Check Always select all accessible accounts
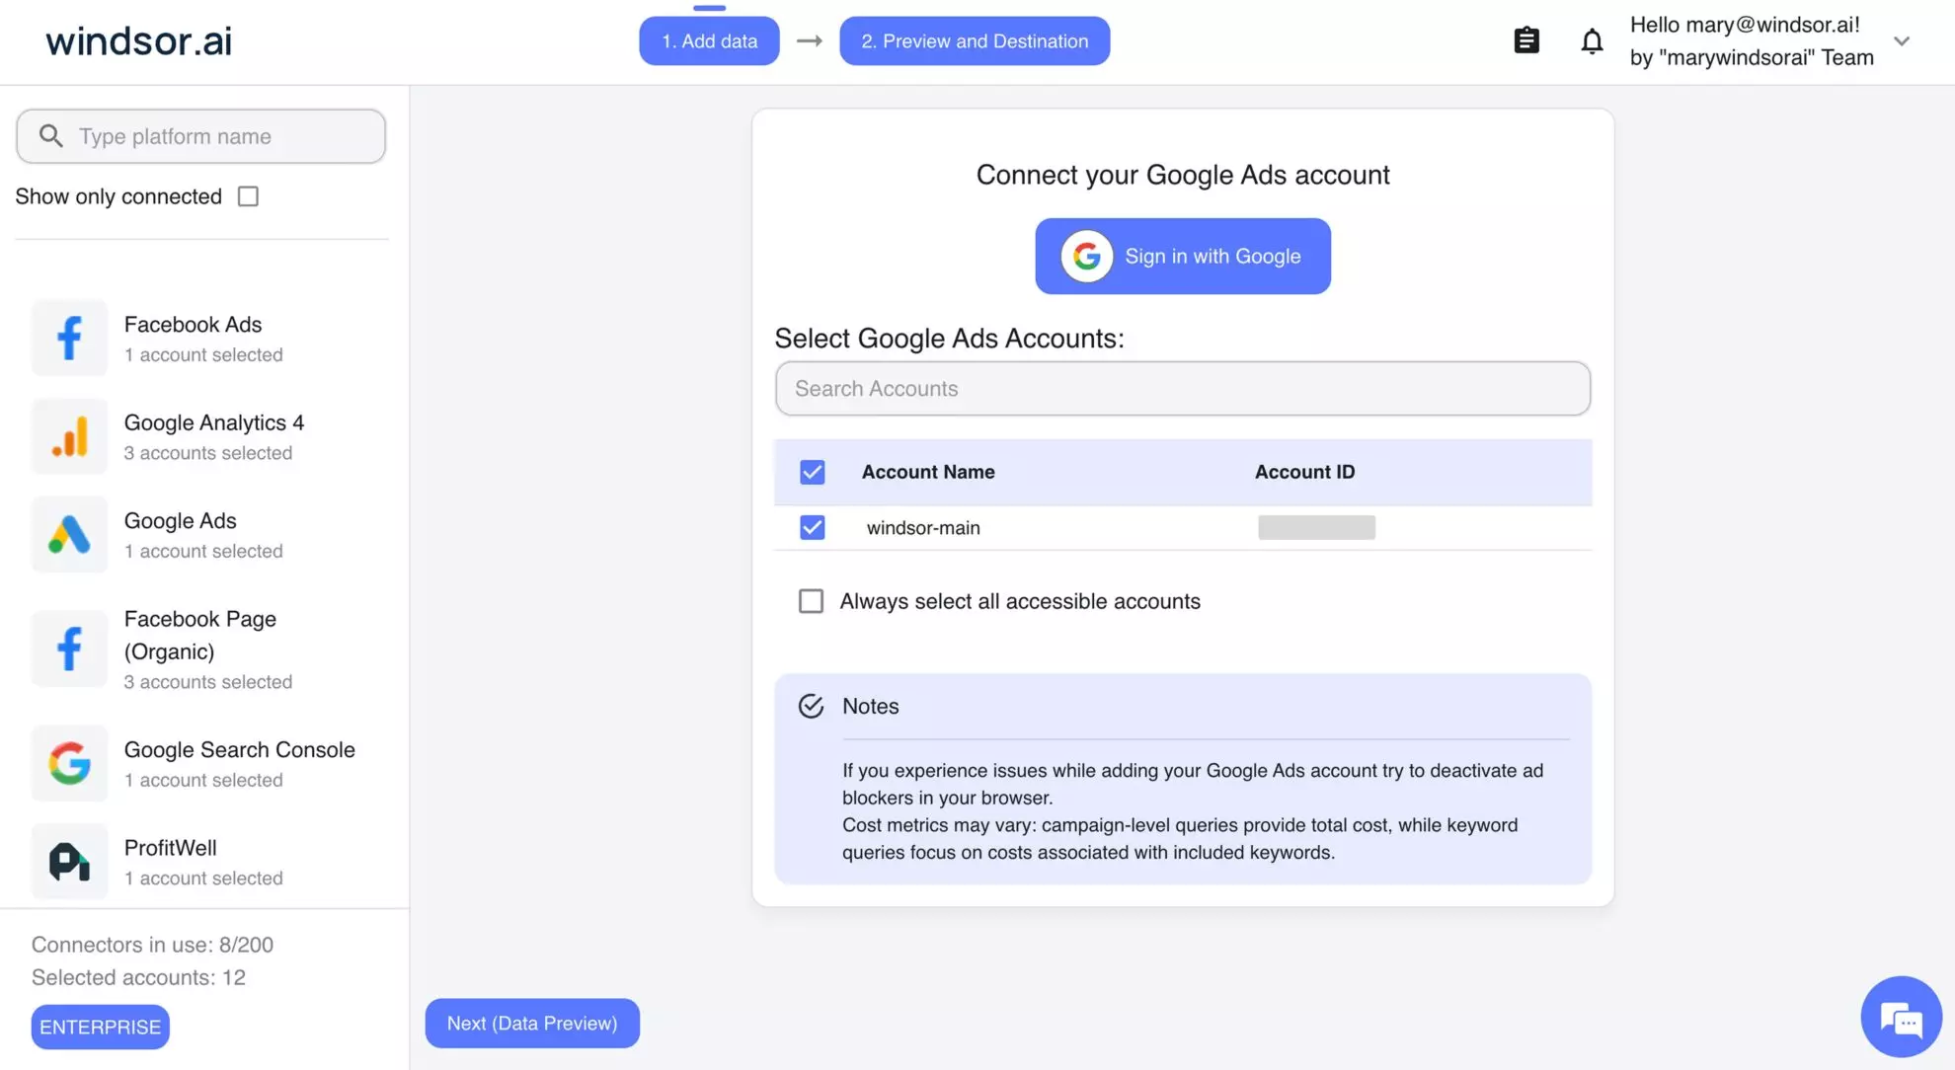 pyautogui.click(x=811, y=600)
